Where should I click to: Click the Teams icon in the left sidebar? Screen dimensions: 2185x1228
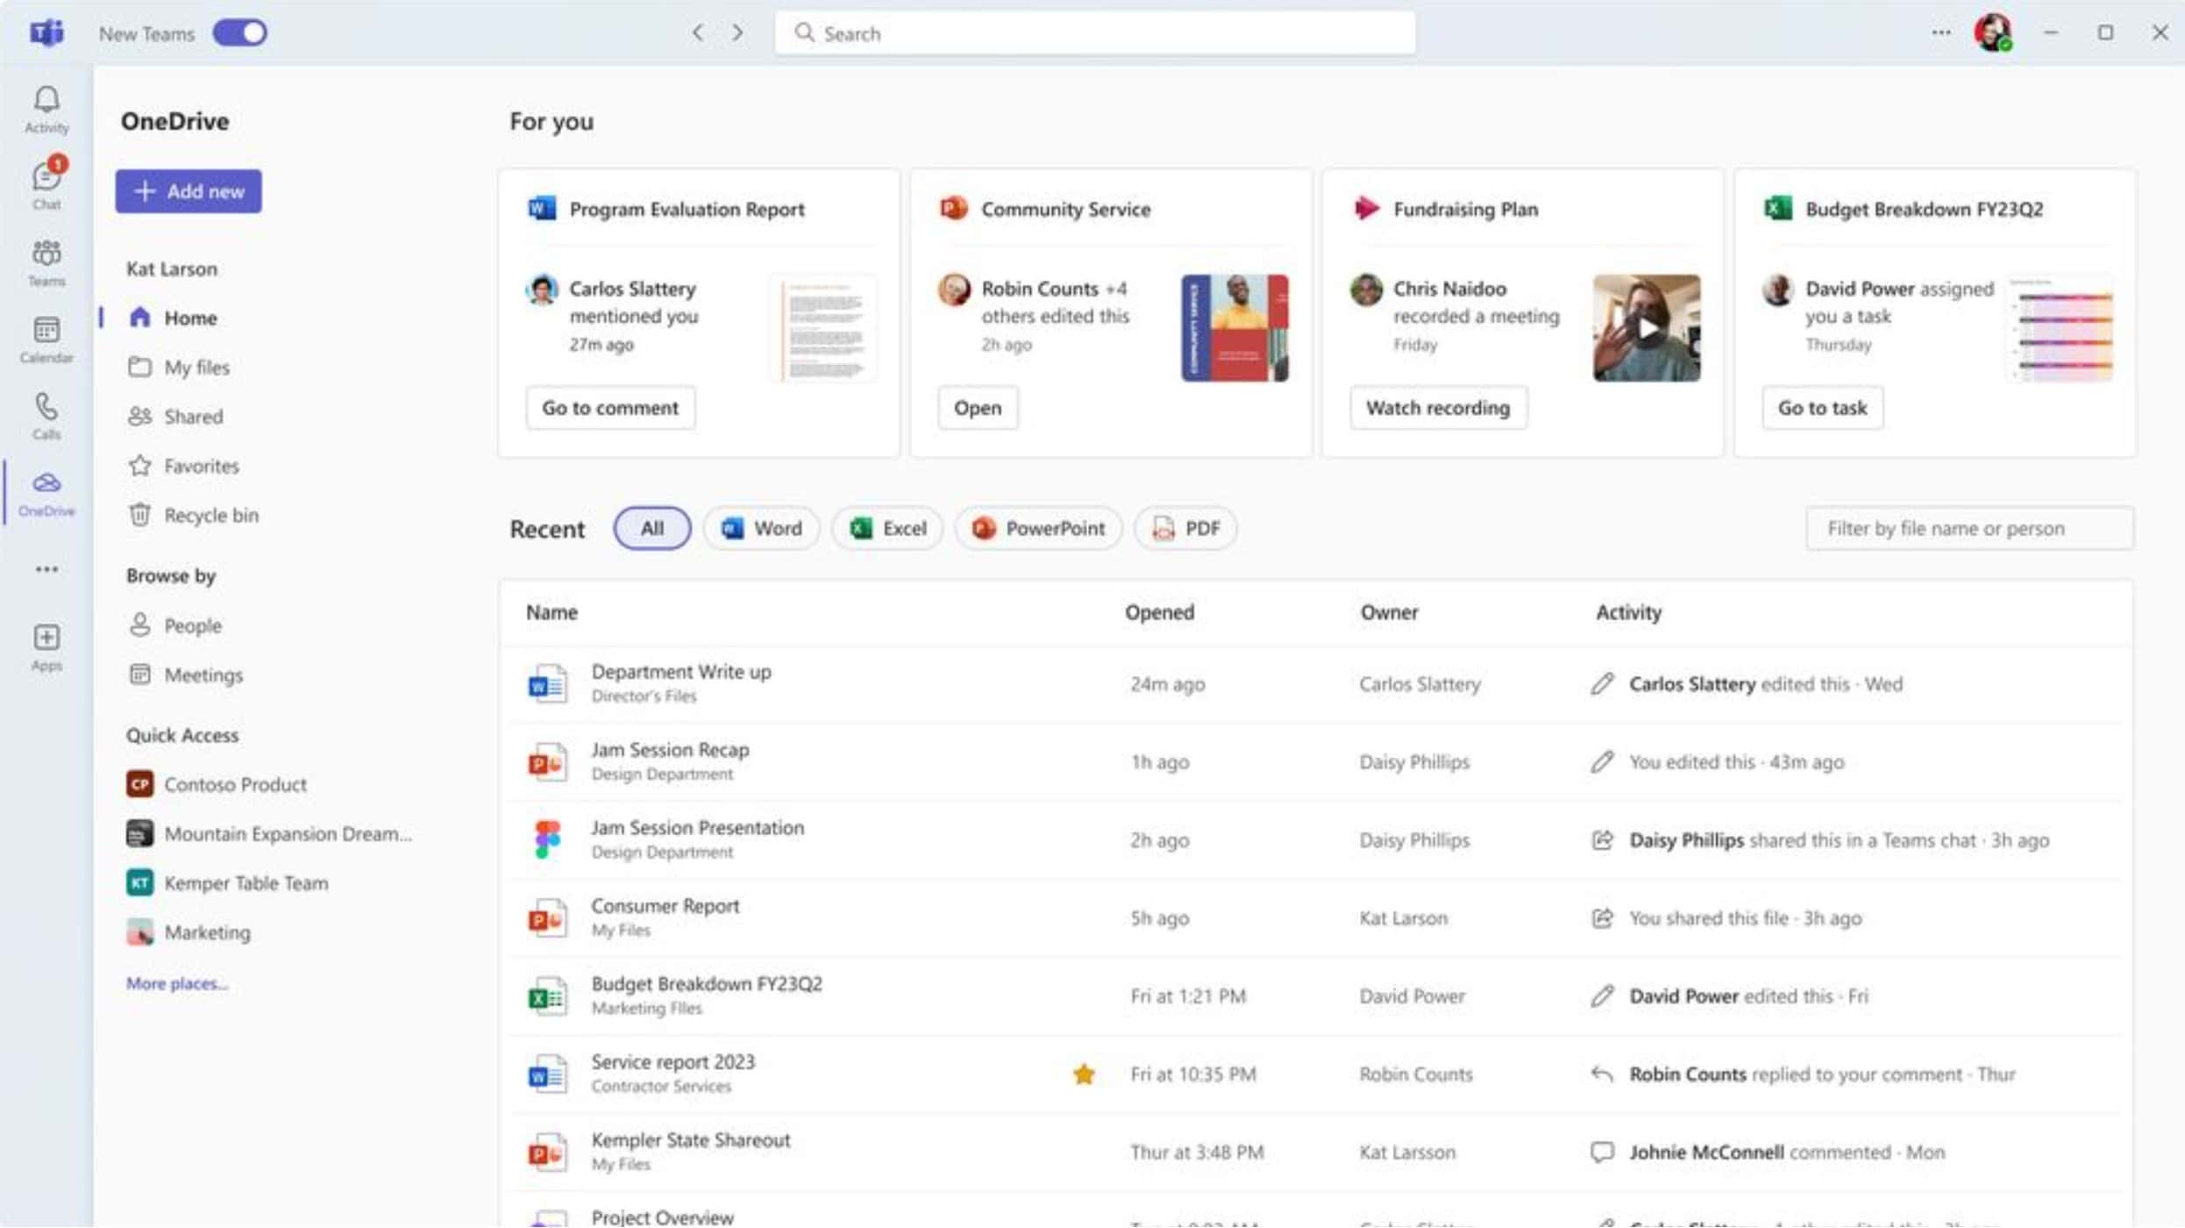coord(46,261)
